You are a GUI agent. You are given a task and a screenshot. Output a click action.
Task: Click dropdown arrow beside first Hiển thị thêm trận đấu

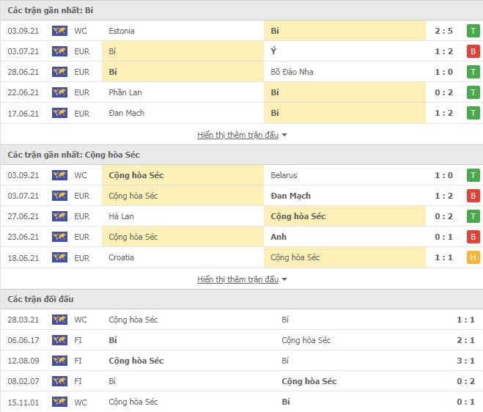285,135
